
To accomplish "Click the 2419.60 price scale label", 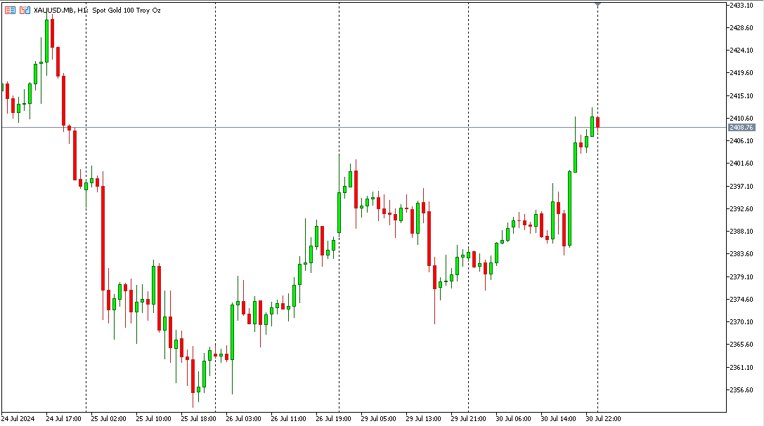I will [x=741, y=73].
